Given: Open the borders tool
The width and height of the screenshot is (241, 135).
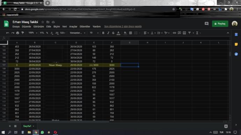Looking at the screenshot, I should pos(131,33).
